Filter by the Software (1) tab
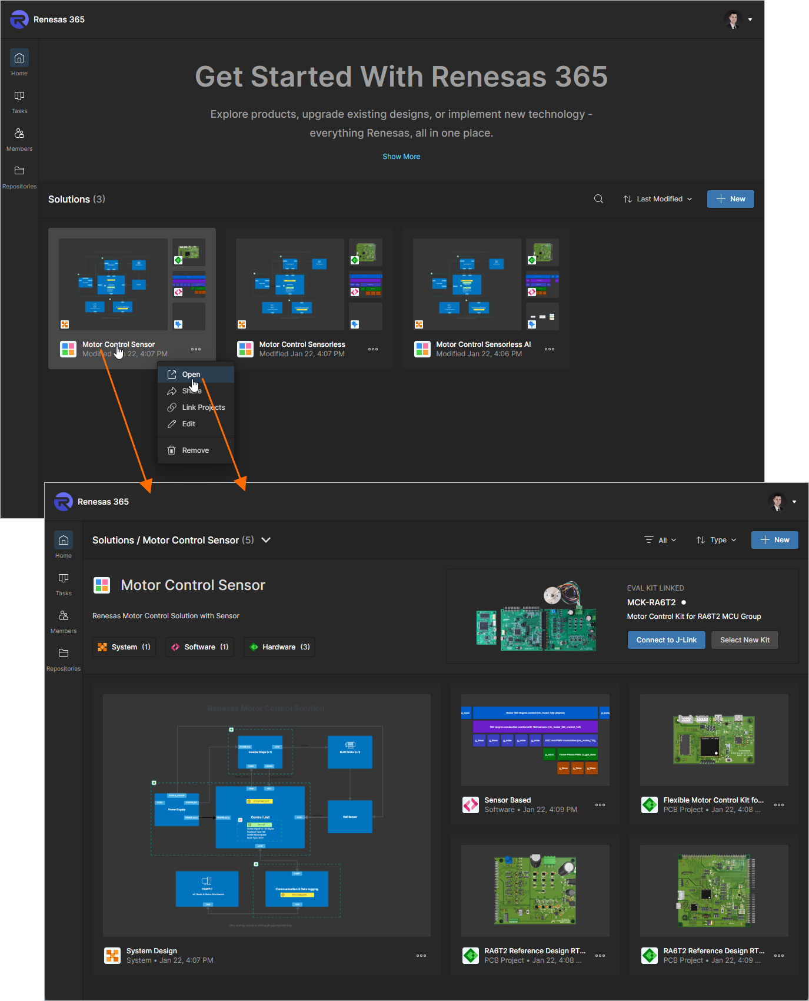 pos(200,647)
